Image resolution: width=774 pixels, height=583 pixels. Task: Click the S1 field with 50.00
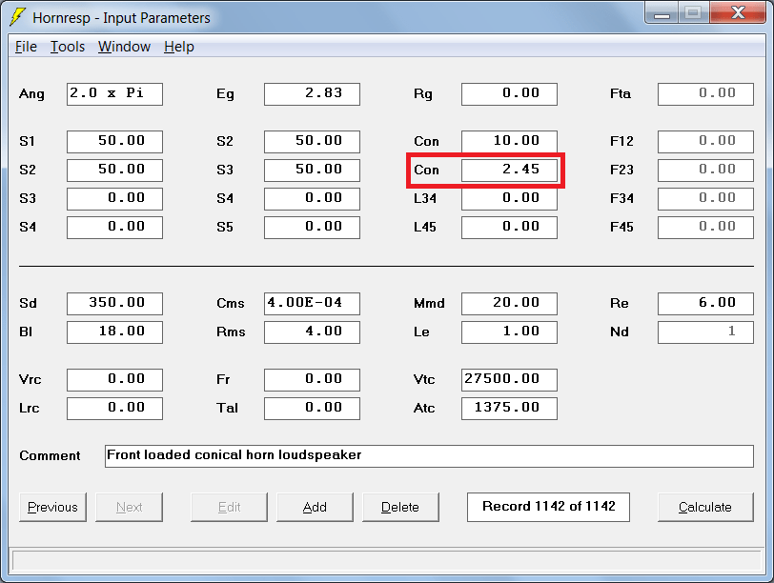[114, 142]
